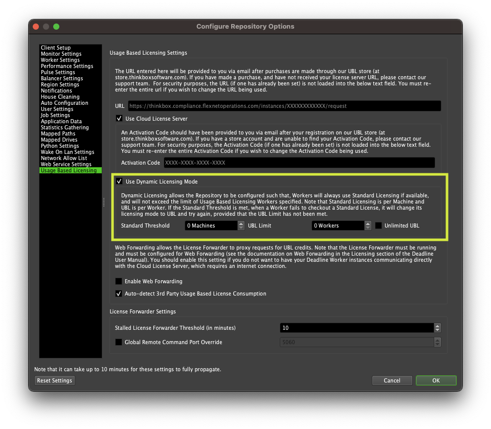
Task: Open Auto Configuration page
Action: (64, 103)
